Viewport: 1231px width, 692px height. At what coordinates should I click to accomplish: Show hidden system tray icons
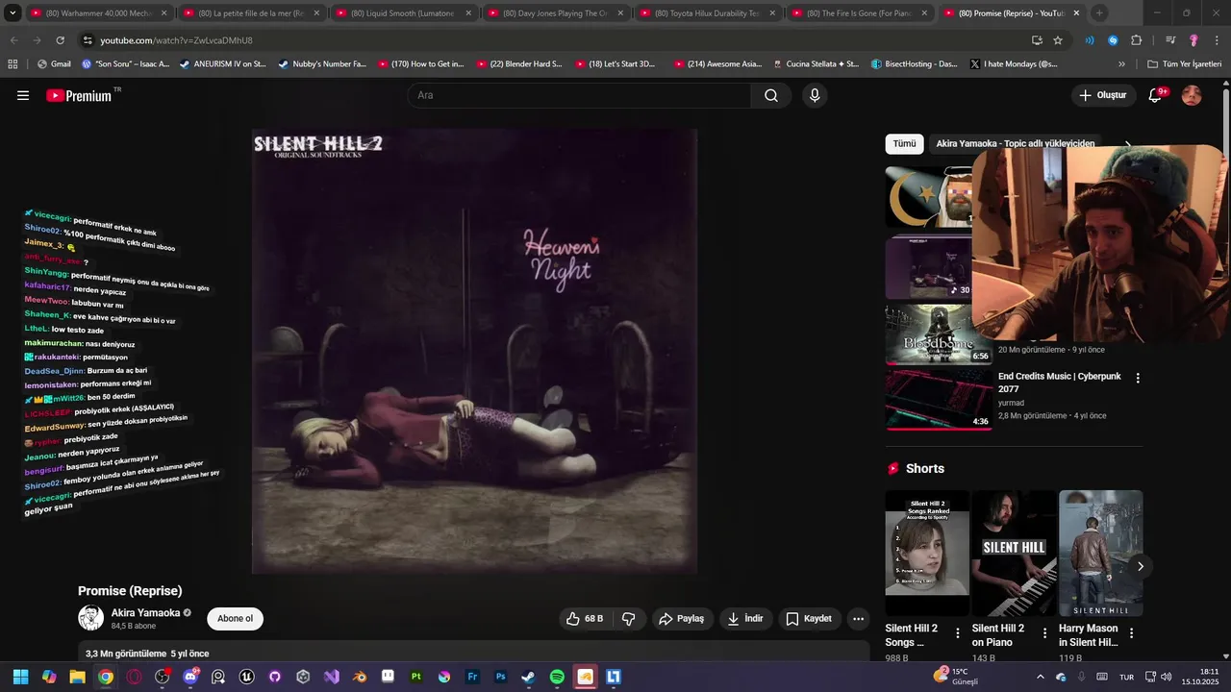tap(1040, 677)
